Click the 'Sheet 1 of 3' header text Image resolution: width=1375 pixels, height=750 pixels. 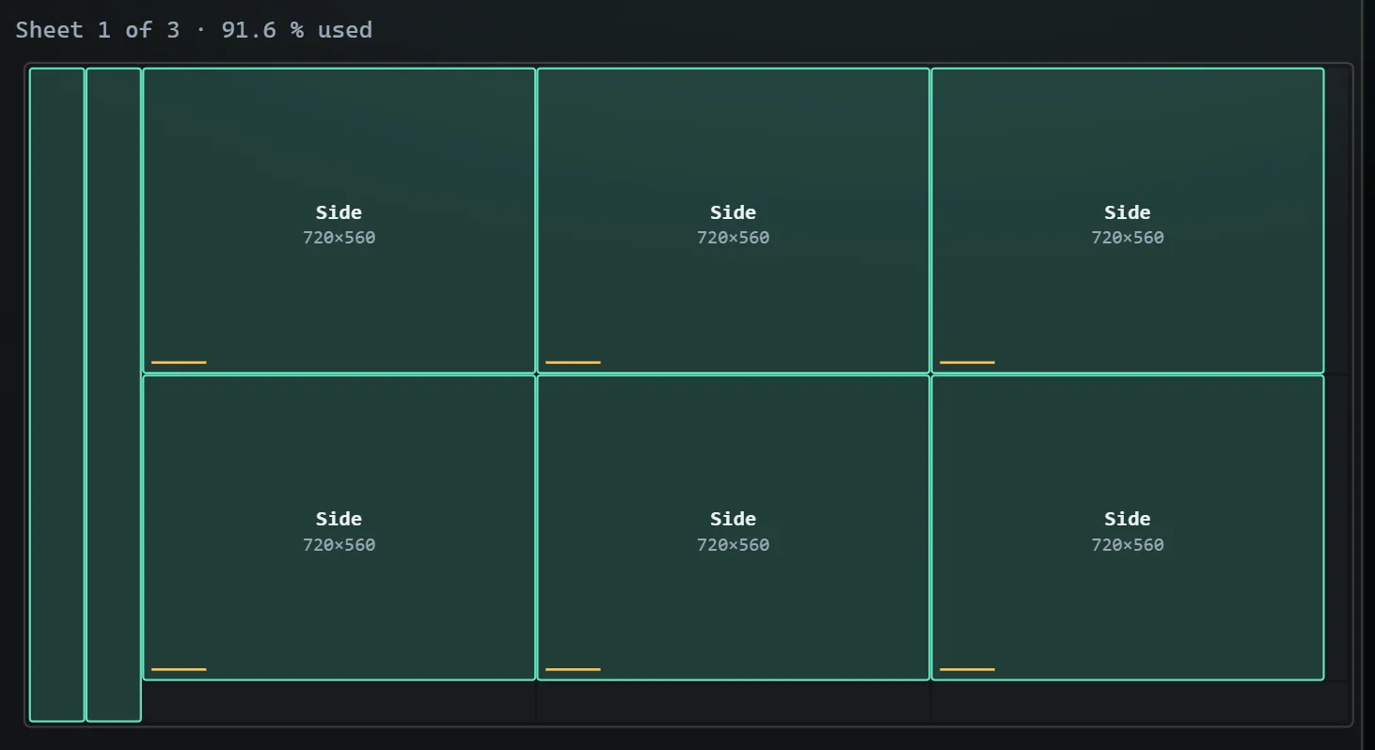(x=98, y=29)
